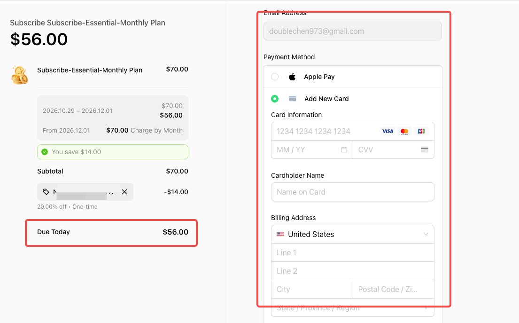Click the calendar icon in expiry field
This screenshot has width=519, height=323.
[x=344, y=150]
